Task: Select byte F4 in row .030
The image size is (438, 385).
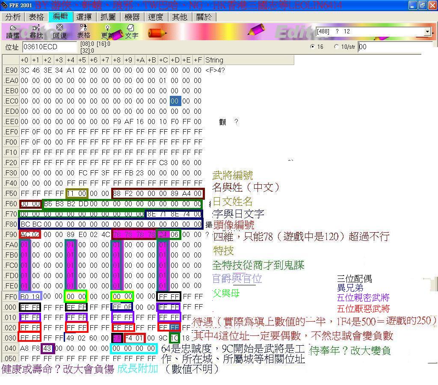Action: pos(128,338)
